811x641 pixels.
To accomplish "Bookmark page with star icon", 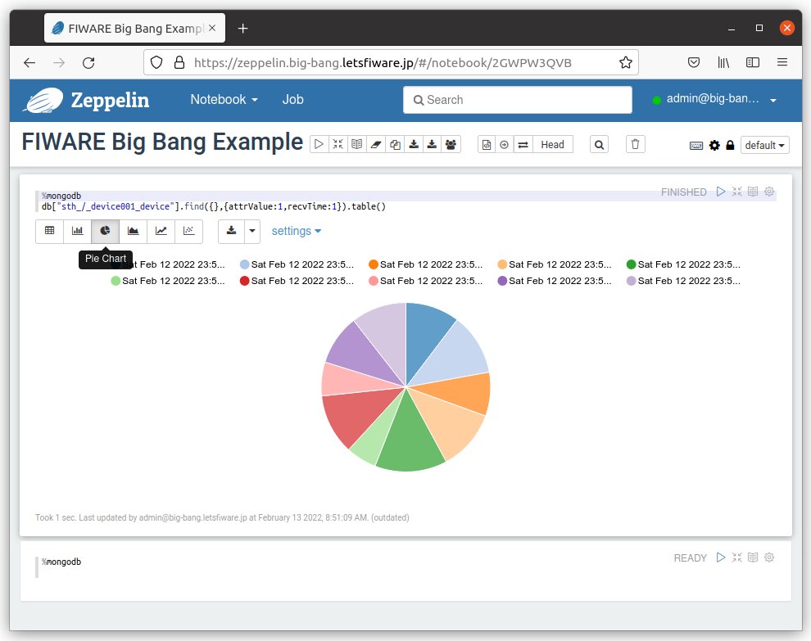I will (625, 62).
